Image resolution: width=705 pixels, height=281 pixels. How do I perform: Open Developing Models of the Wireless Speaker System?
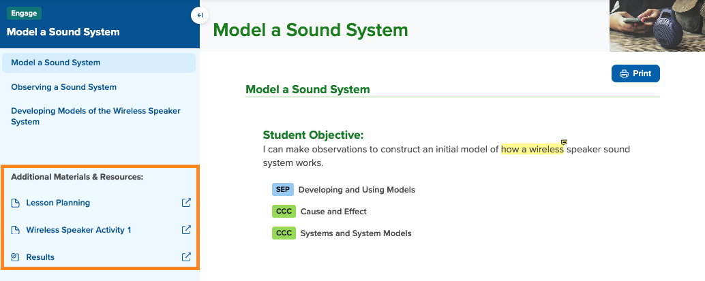[x=95, y=116]
